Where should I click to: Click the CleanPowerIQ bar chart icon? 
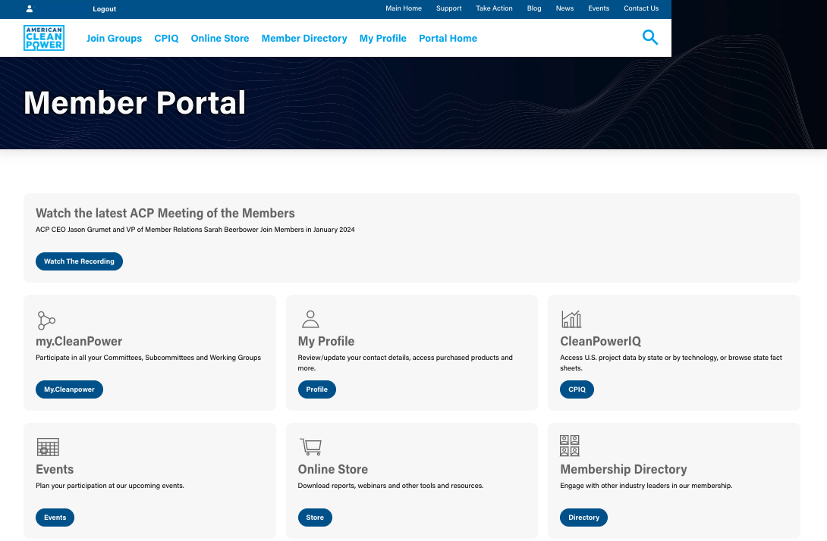coord(571,319)
